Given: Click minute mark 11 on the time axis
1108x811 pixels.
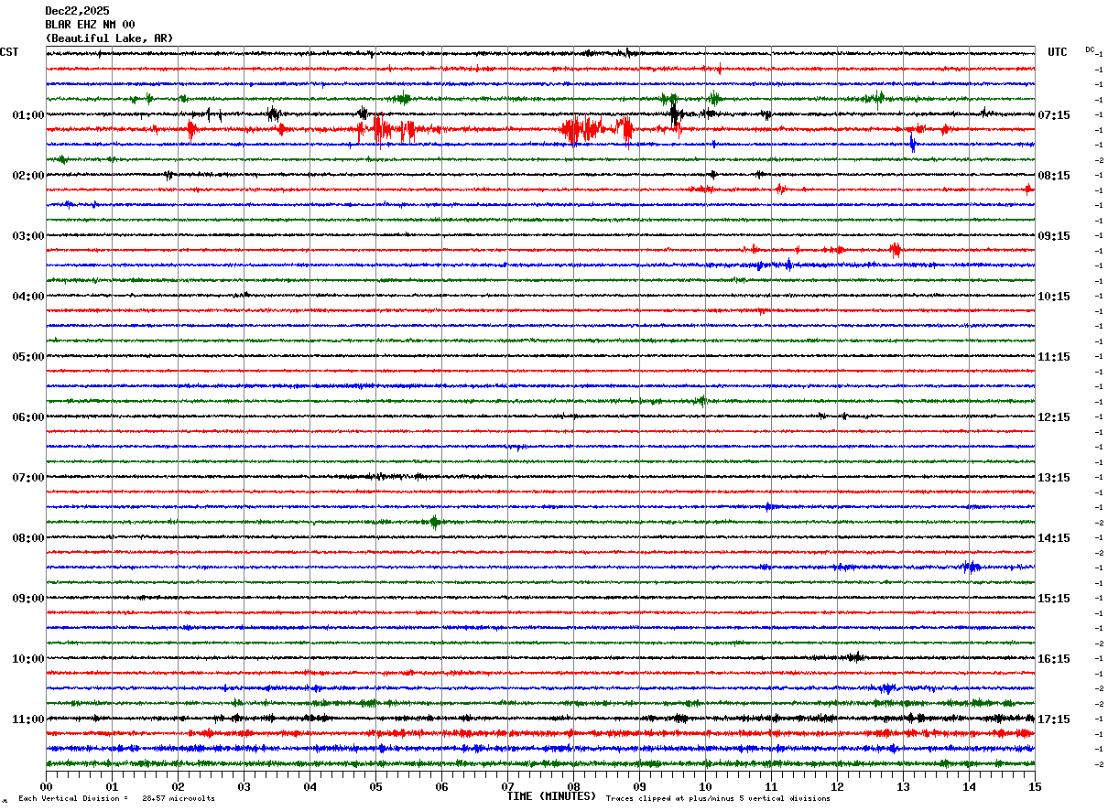Looking at the screenshot, I should click(771, 785).
